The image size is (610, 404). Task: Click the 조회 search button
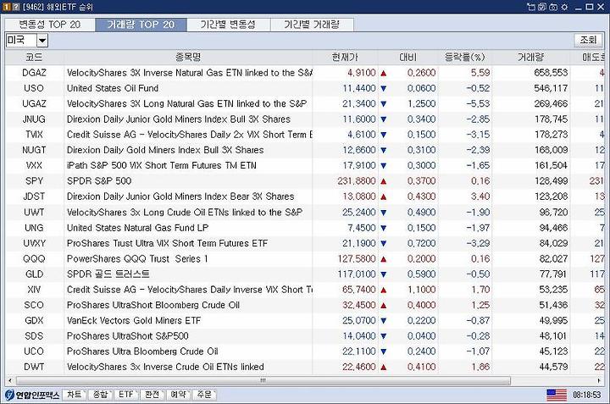coord(588,40)
